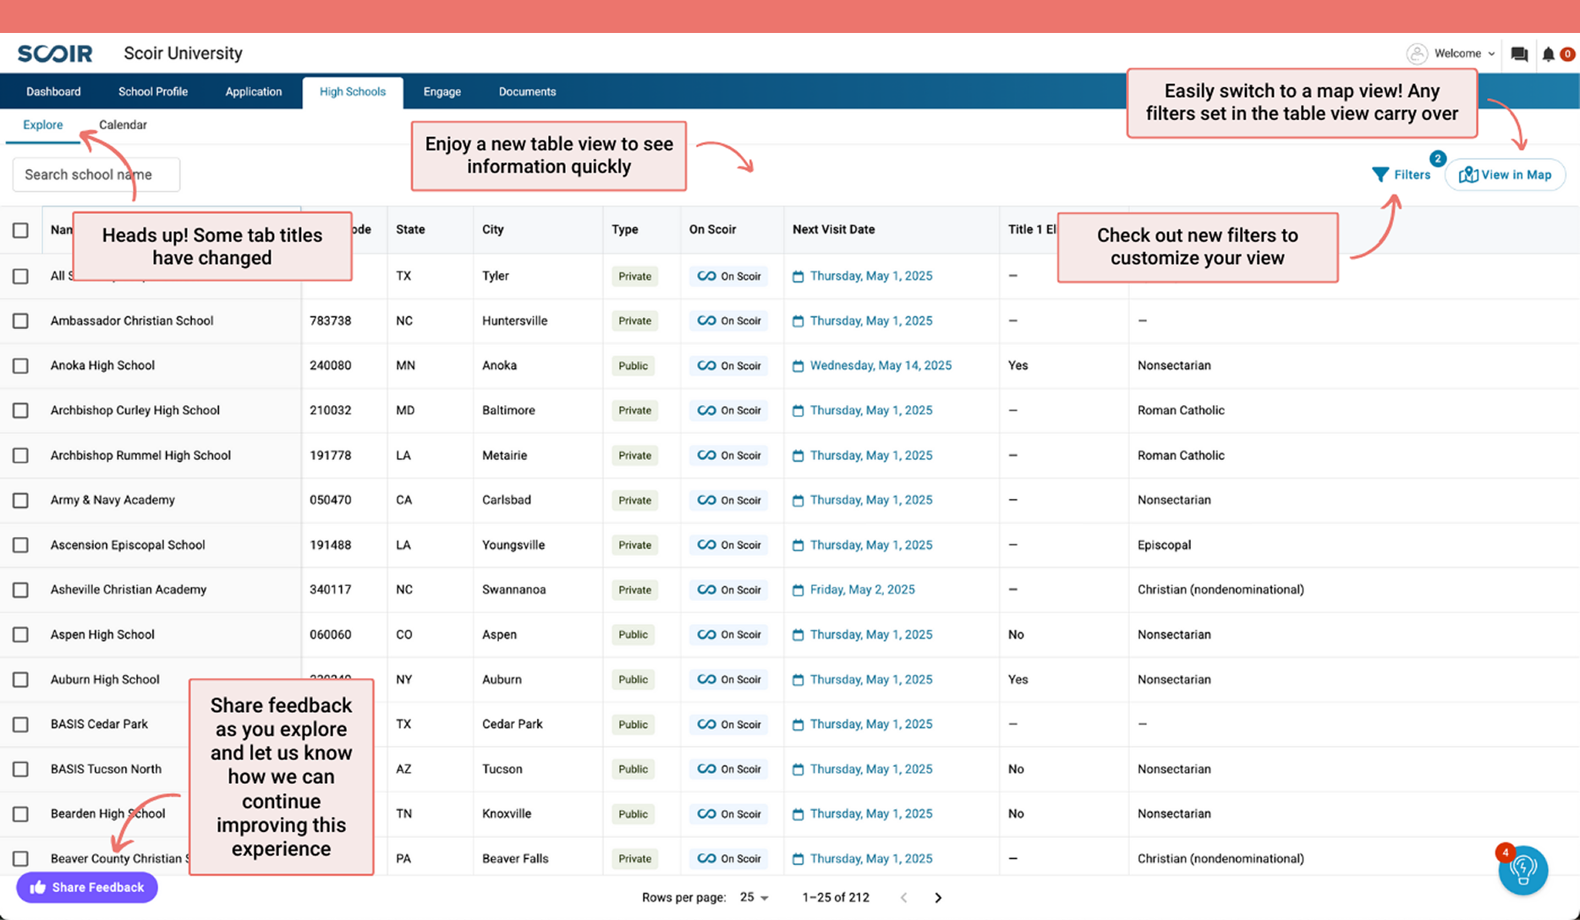Check the Ascension Episcopal School row
The image size is (1580, 920).
click(20, 545)
